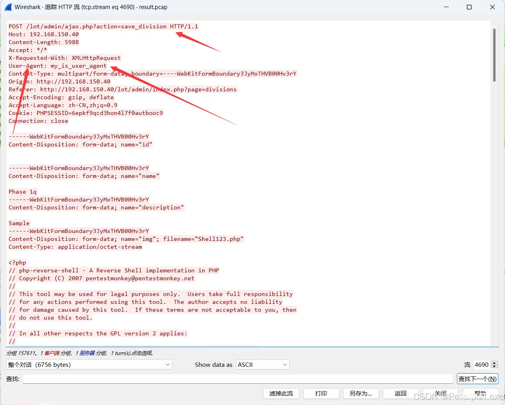This screenshot has width=505, height=405.
Task: Click the 帮助 button
Action: pyautogui.click(x=480, y=393)
